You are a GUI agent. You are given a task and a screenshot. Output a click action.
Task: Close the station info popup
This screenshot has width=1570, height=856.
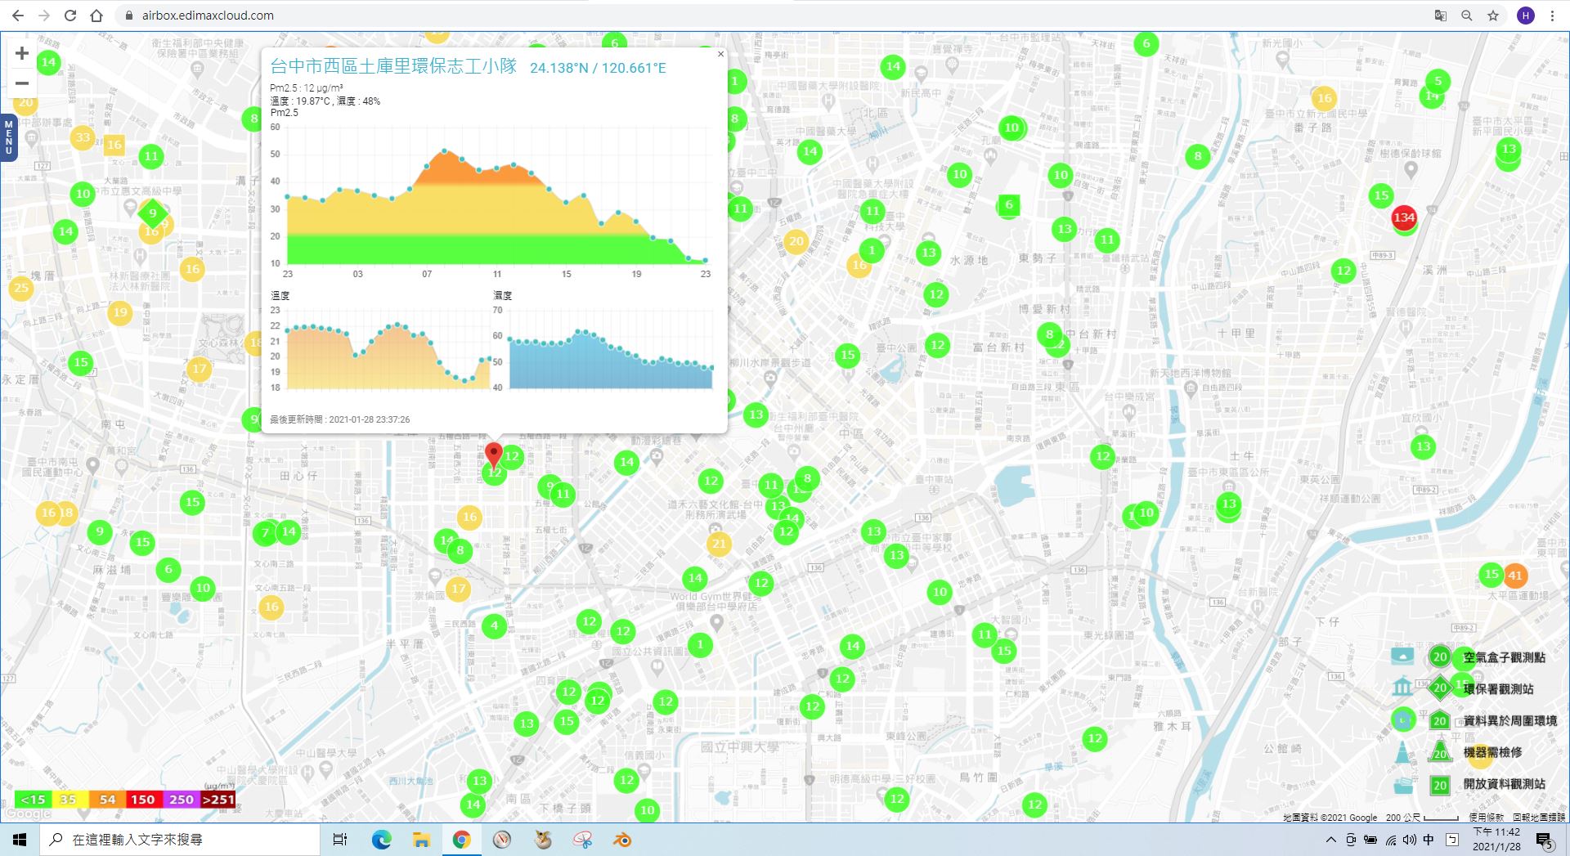click(x=720, y=55)
